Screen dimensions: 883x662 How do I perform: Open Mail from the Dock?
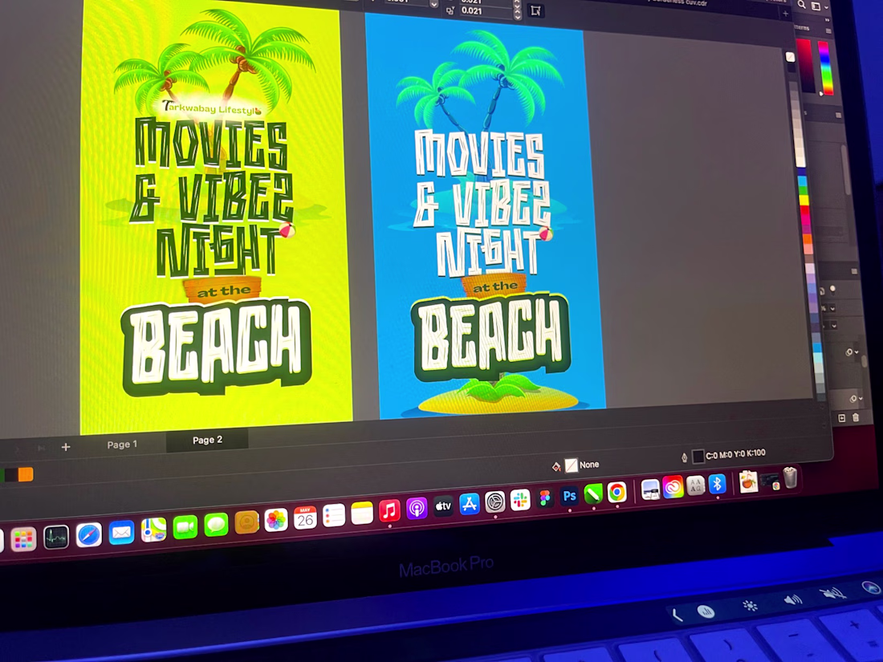[121, 533]
